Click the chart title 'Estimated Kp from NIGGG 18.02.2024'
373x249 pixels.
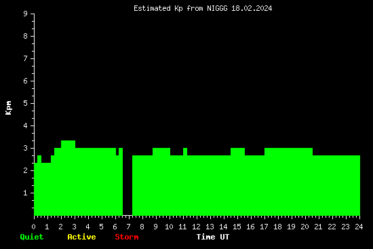(203, 9)
